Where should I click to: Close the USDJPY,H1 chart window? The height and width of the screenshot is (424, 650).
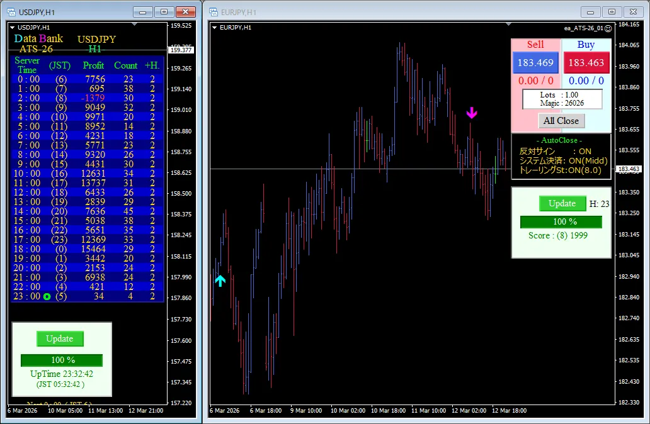click(x=186, y=12)
